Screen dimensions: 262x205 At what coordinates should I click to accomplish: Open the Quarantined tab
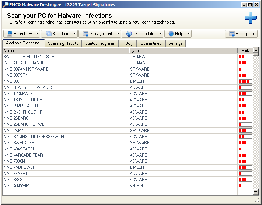point(151,43)
